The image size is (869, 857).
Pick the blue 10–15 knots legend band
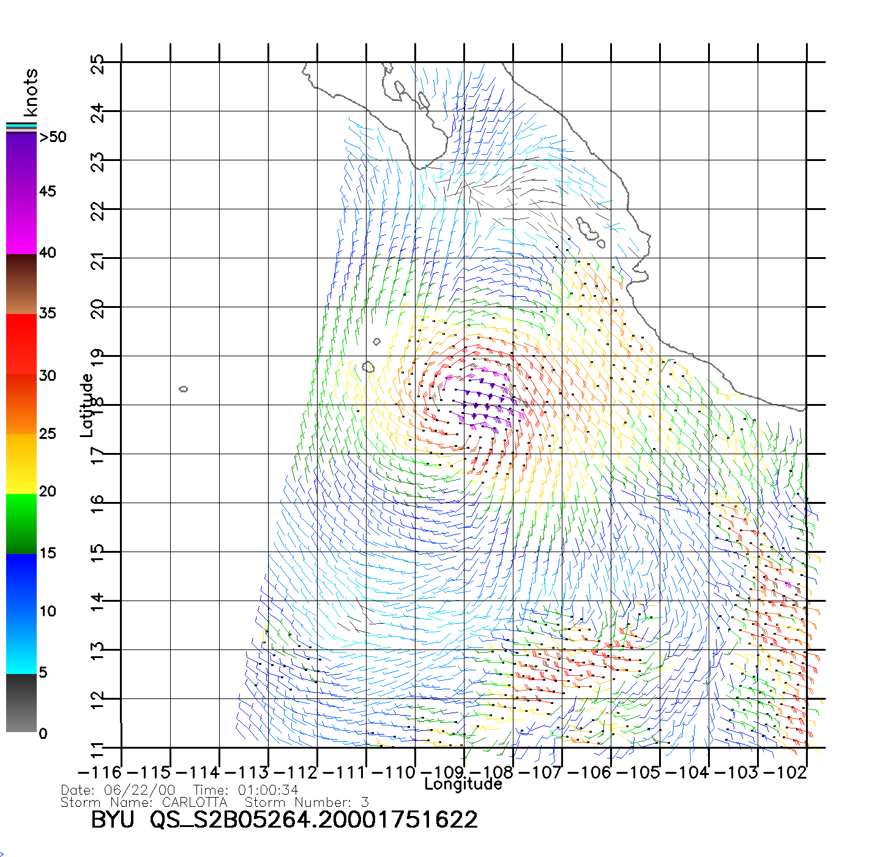(x=21, y=582)
